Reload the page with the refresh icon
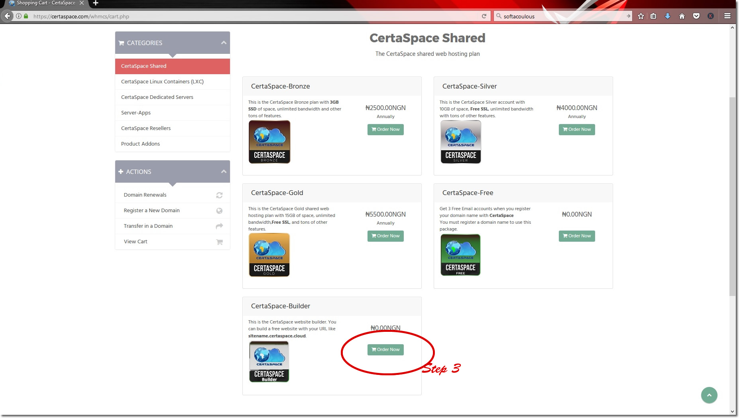739x418 pixels. pyautogui.click(x=484, y=16)
